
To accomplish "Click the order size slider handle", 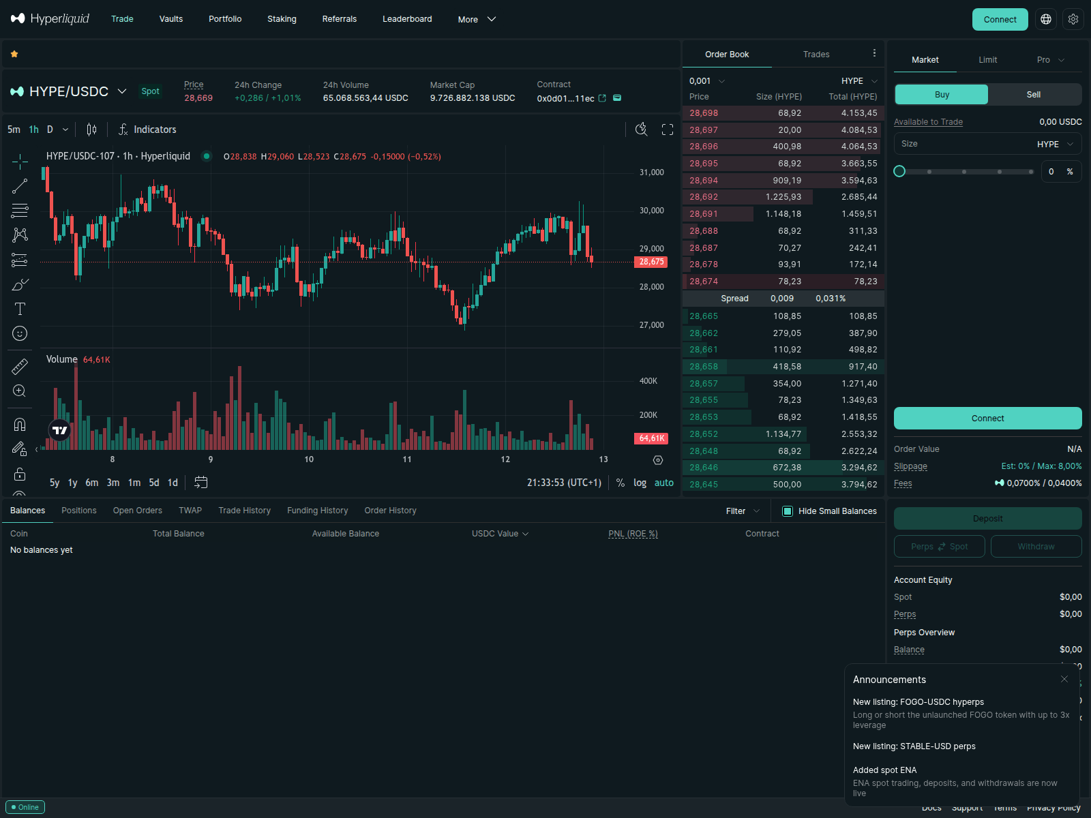I will coord(899,171).
